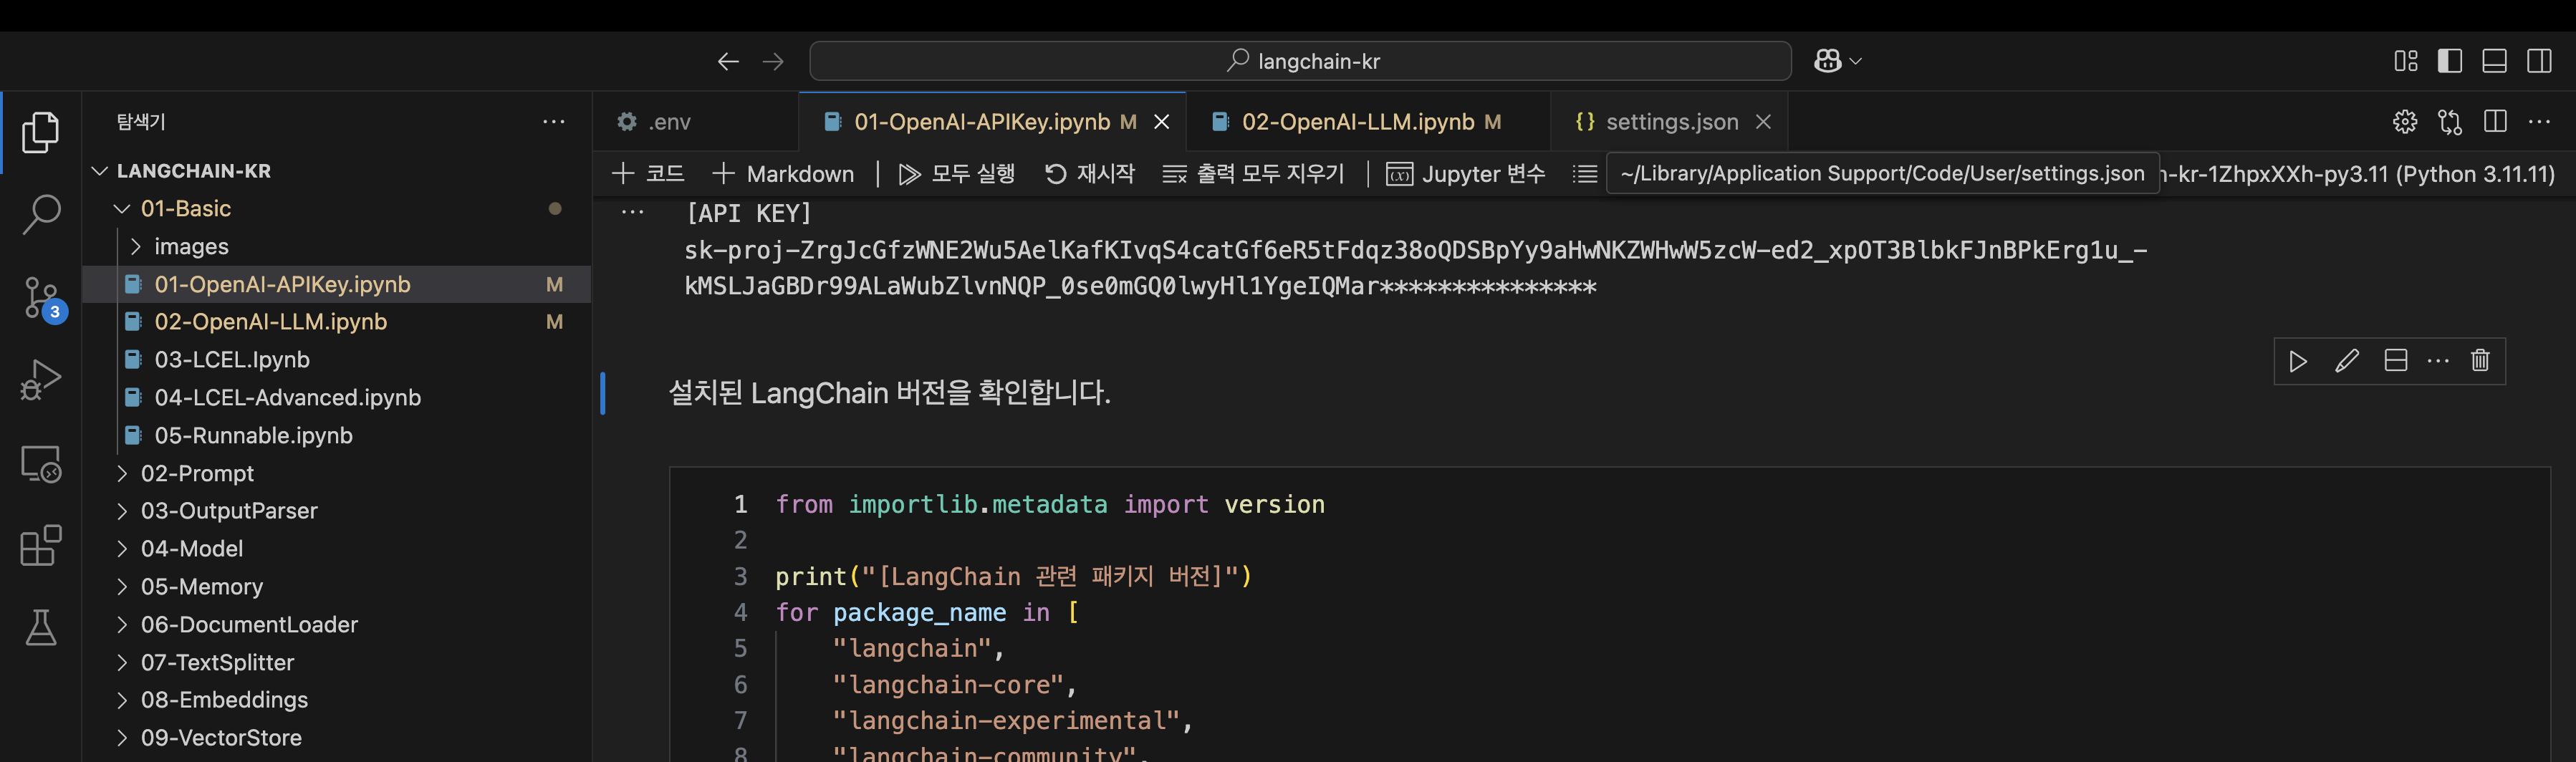The width and height of the screenshot is (2576, 762).
Task: Click the "langchain-core" string in code
Action: click(x=948, y=685)
